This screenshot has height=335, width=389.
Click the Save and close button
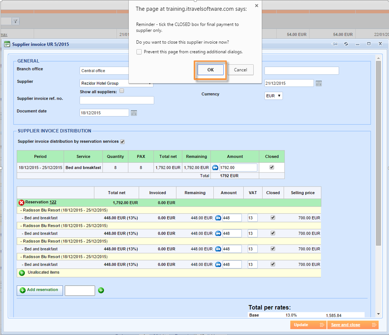353,325
